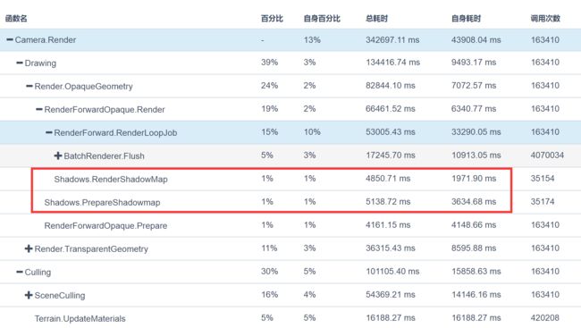The width and height of the screenshot is (581, 328).
Task: Select the Shadows.PrepareShadowmap row
Action: (x=290, y=202)
